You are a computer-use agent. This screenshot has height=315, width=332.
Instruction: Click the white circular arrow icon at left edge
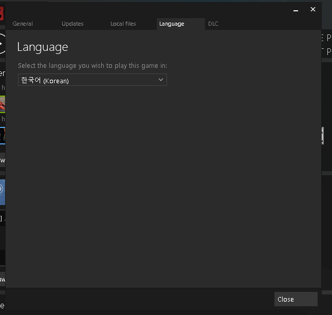[x=3, y=44]
